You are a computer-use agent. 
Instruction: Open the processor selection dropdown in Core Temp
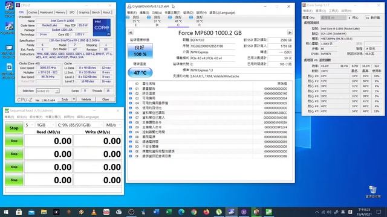333,17
